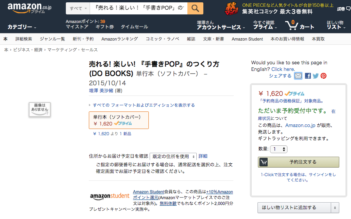This screenshot has height=219, width=351.
Task: Open Amazon Student会員 link
Action: [x=149, y=192]
